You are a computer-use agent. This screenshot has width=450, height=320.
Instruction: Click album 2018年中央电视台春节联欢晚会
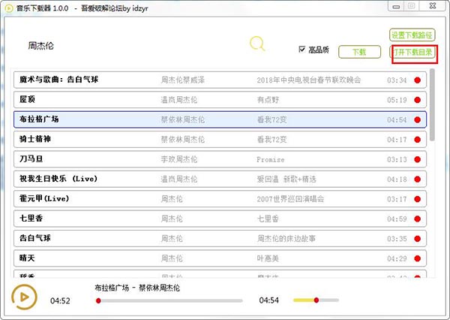tap(309, 80)
